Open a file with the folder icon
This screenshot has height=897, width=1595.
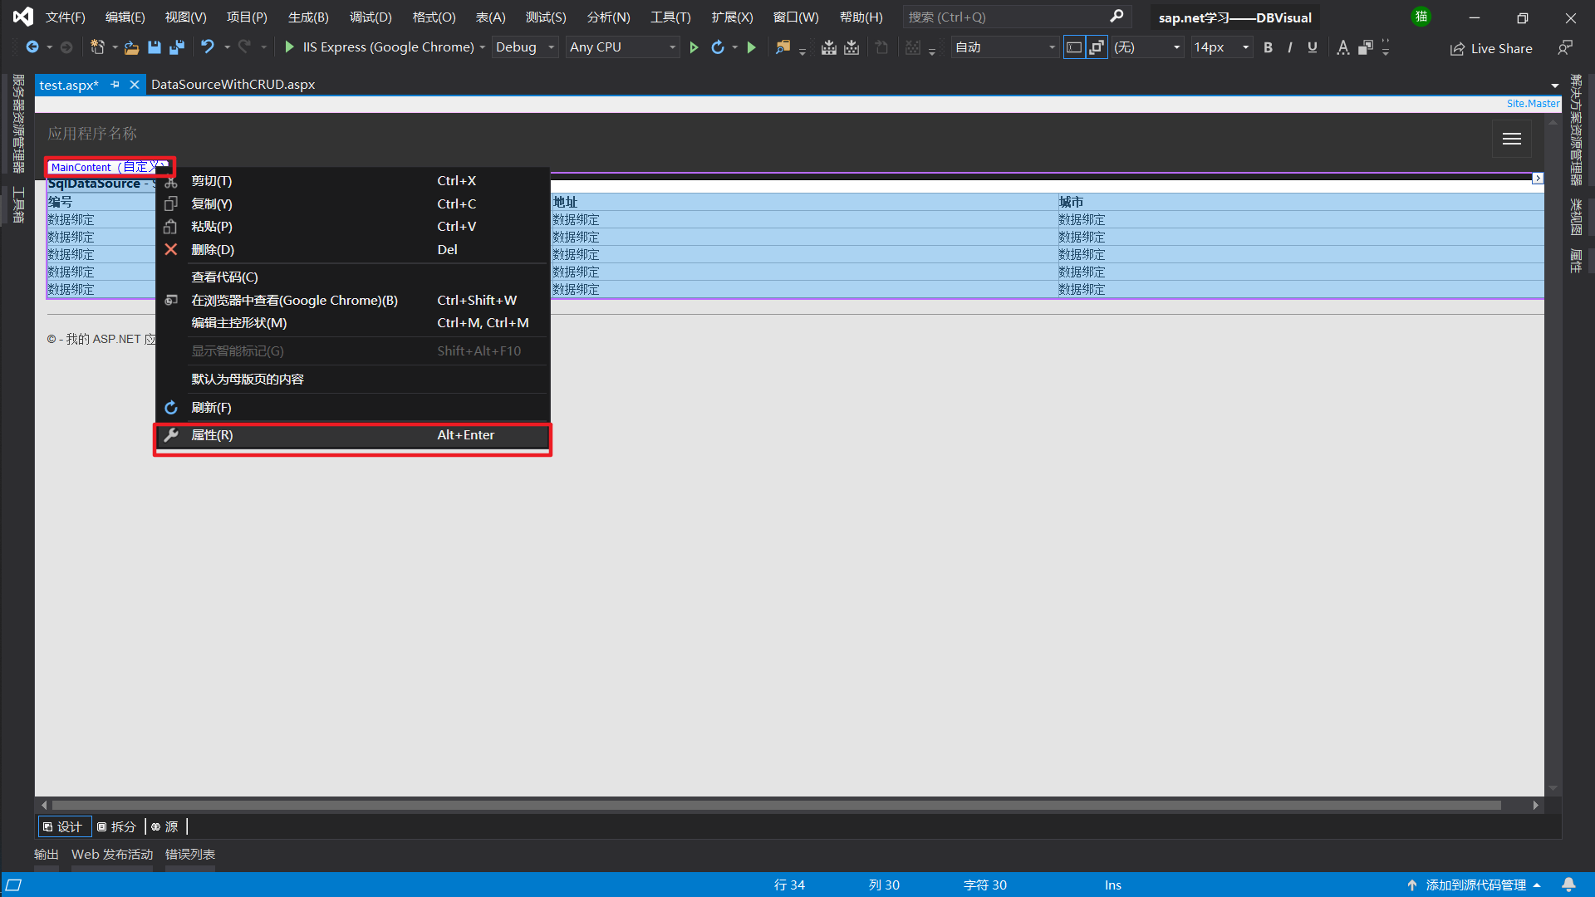click(x=131, y=47)
